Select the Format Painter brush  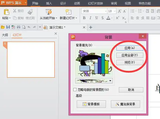tap(30, 12)
